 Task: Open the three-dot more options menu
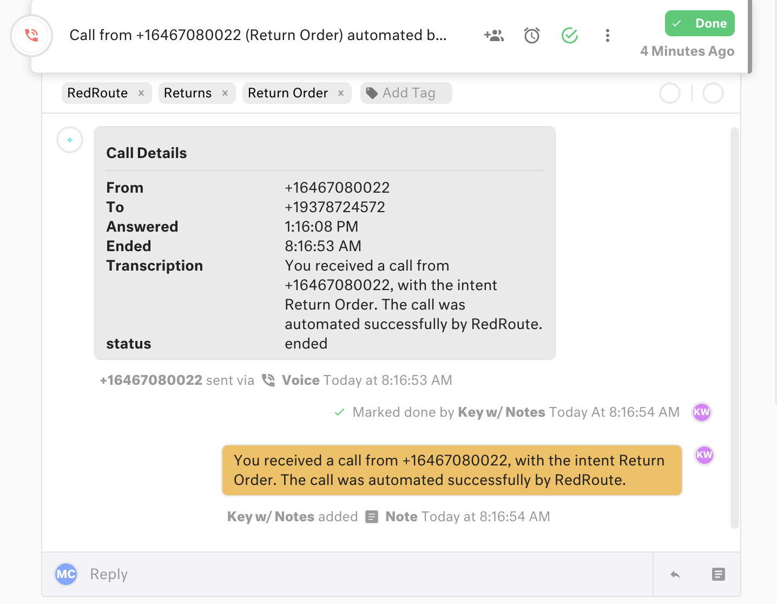point(607,36)
